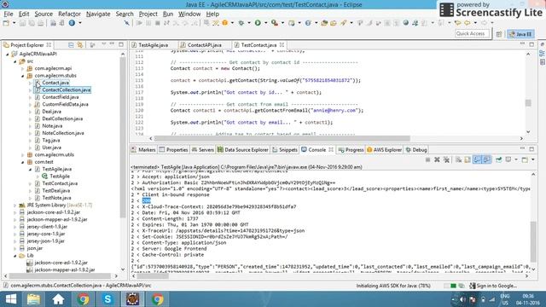Select DealCollection.java in the tree

62,119
